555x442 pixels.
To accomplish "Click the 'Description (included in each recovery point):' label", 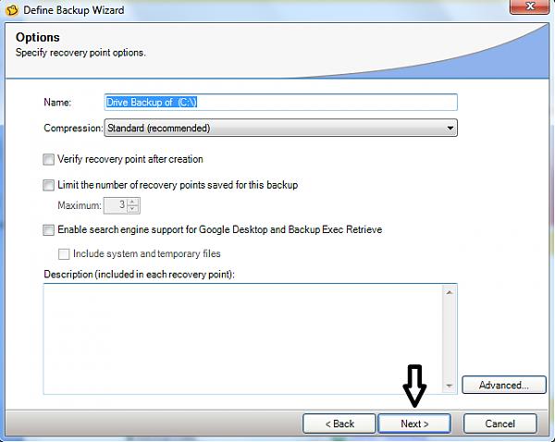I will point(139,275).
